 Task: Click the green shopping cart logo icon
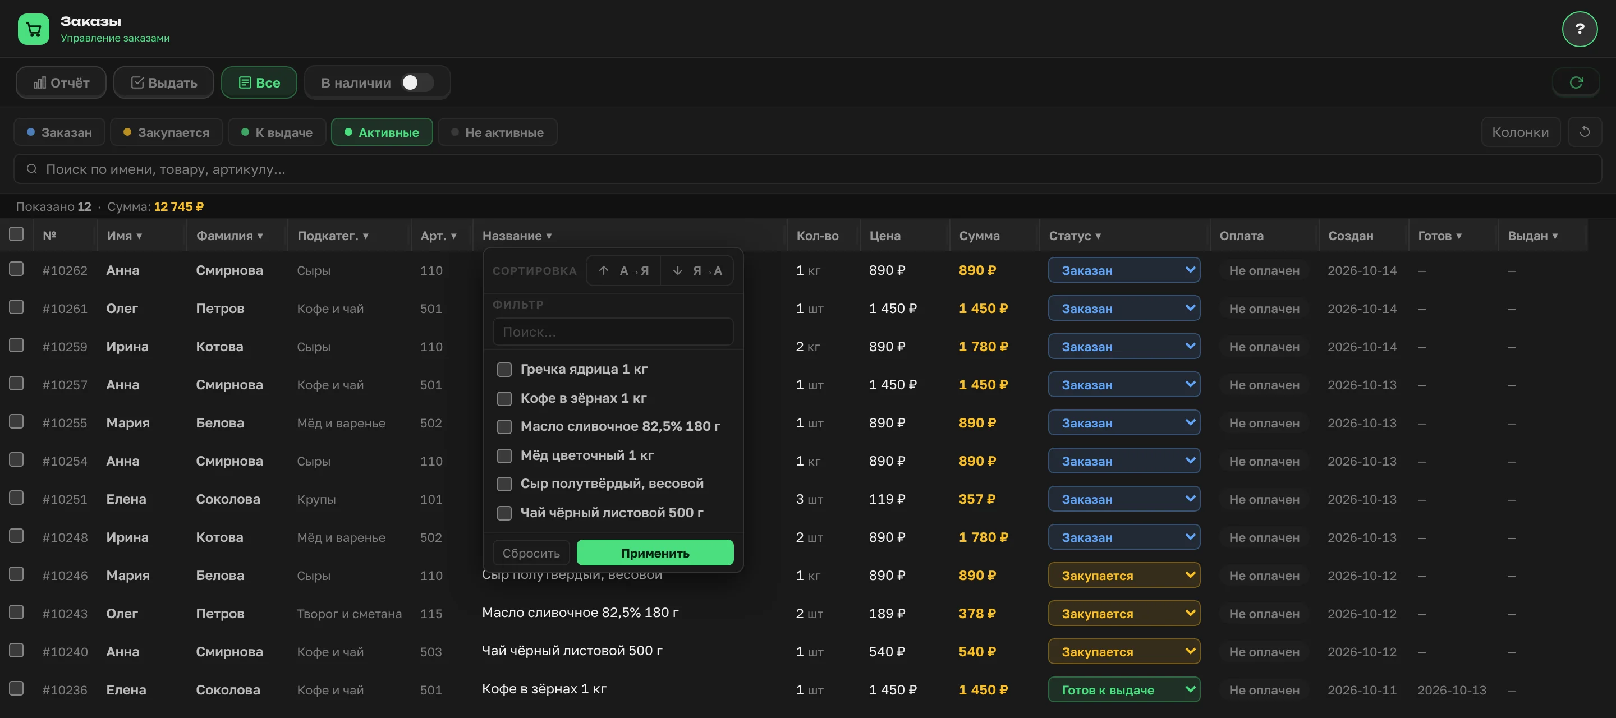[x=33, y=29]
